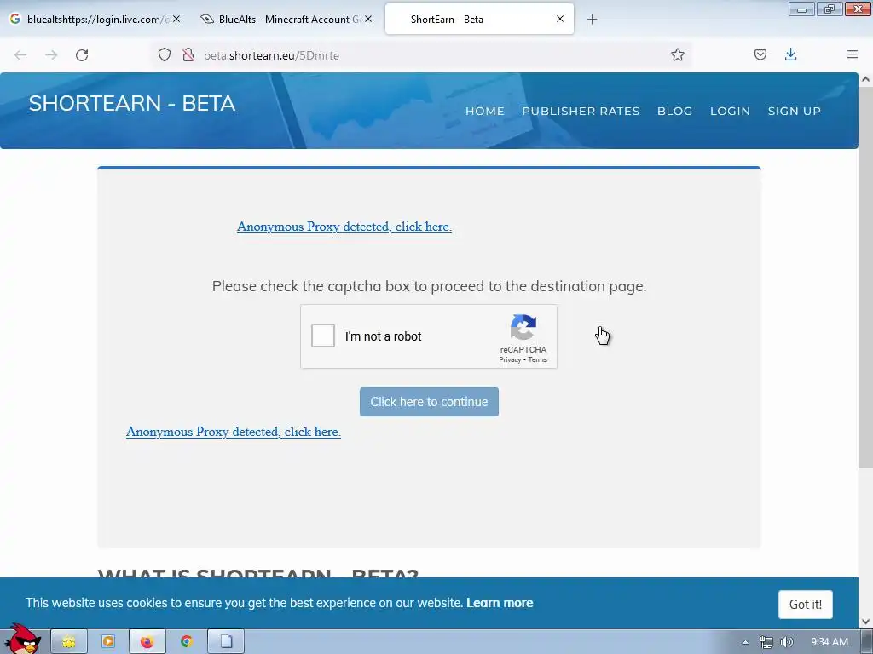Open a new tab with the plus button
The image size is (873, 654).
tap(592, 20)
